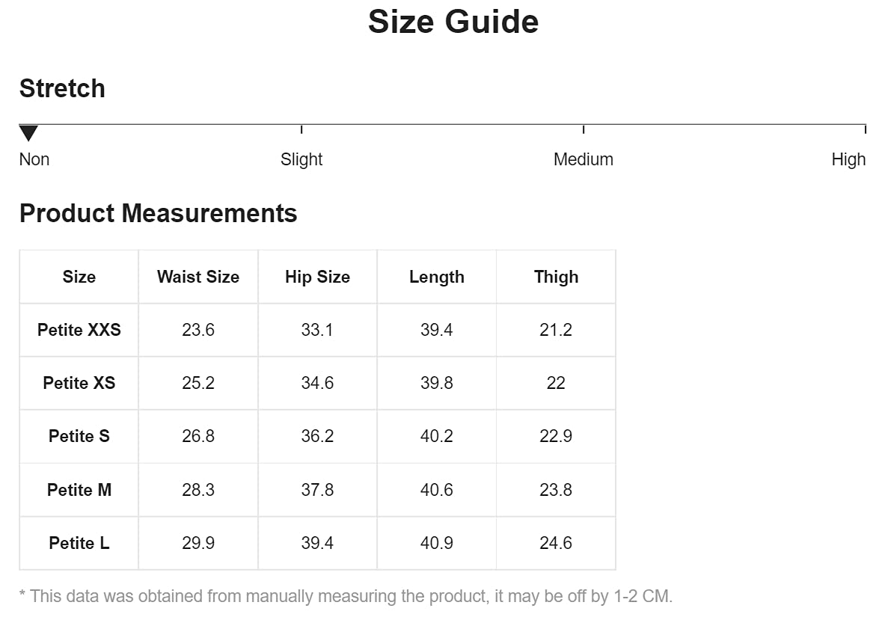Click the Slight tick on stretch scale
This screenshot has height=626, width=876.
coord(301,129)
